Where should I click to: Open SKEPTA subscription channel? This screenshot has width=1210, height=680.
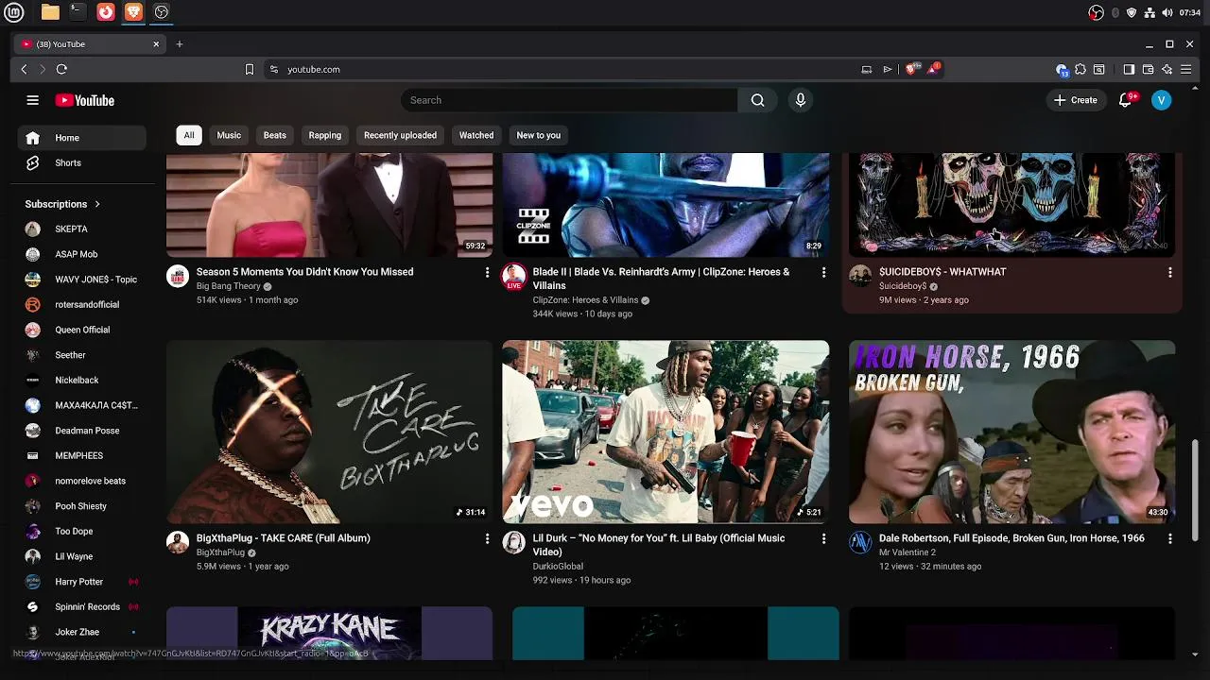coord(81,229)
